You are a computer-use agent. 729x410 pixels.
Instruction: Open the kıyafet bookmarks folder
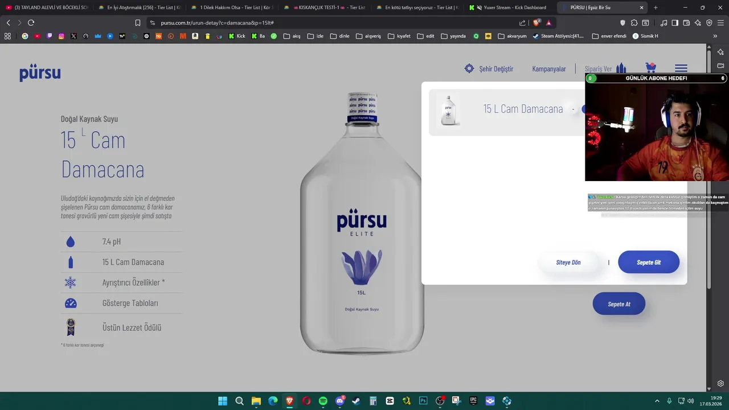click(x=399, y=36)
